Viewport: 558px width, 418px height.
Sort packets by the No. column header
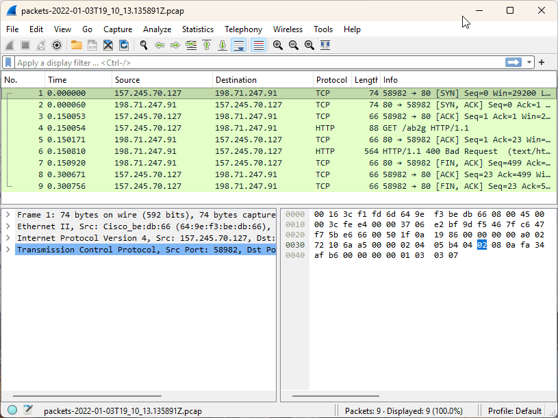pos(23,80)
